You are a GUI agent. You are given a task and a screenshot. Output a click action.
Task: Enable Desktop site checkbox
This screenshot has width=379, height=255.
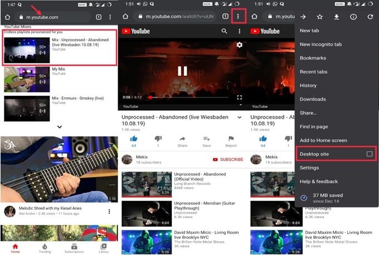tap(370, 154)
